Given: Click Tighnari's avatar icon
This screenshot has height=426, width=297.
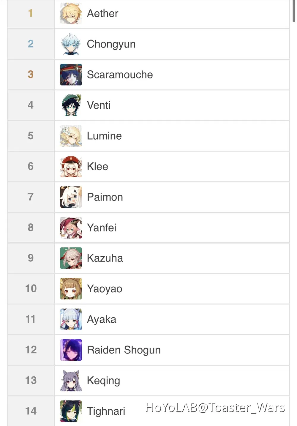Looking at the screenshot, I should pos(71,411).
